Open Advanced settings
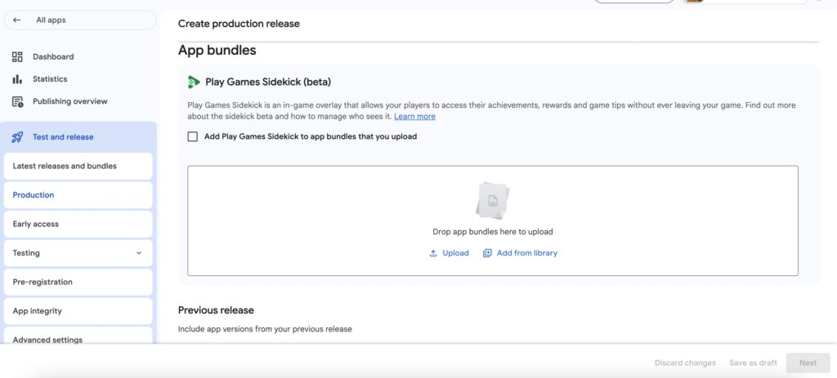The height and width of the screenshot is (378, 837). point(78,337)
